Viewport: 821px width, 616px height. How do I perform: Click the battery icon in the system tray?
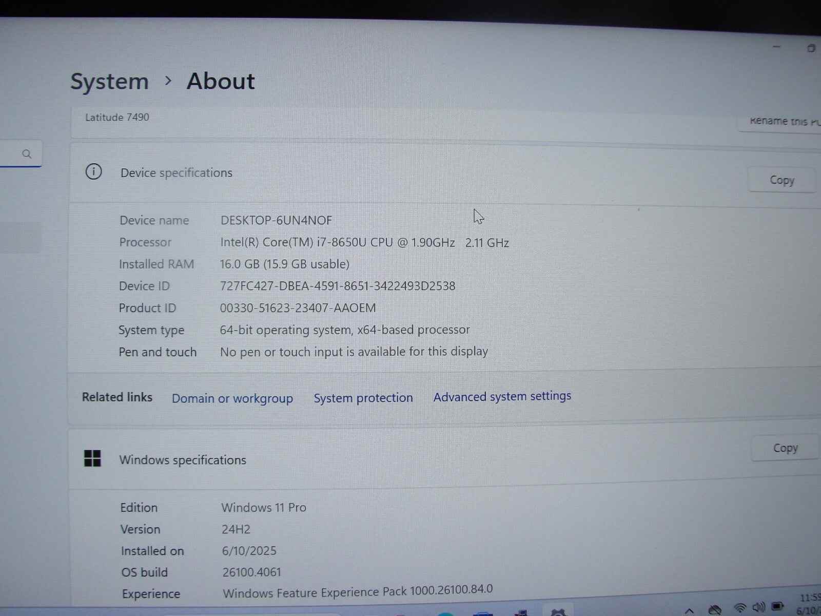click(778, 606)
